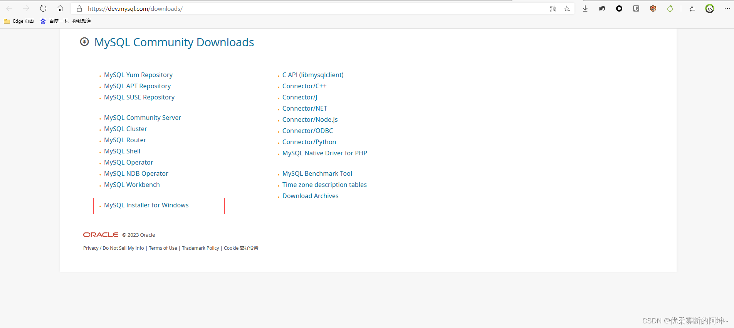Screen dimensions: 734x328
Task: Open Connector/NET link
Action: pos(305,108)
